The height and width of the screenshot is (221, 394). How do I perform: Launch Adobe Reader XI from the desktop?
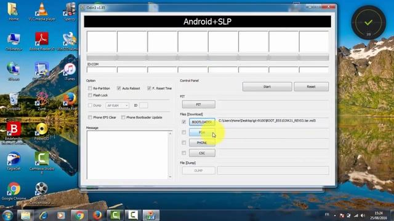(x=42, y=42)
